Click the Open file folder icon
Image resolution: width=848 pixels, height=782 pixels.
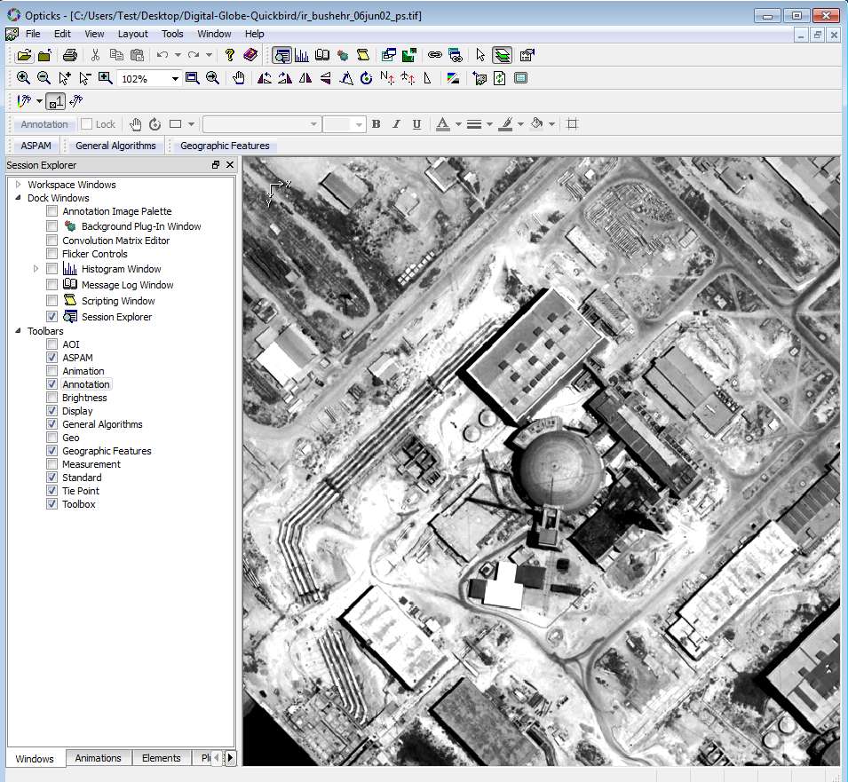click(24, 55)
